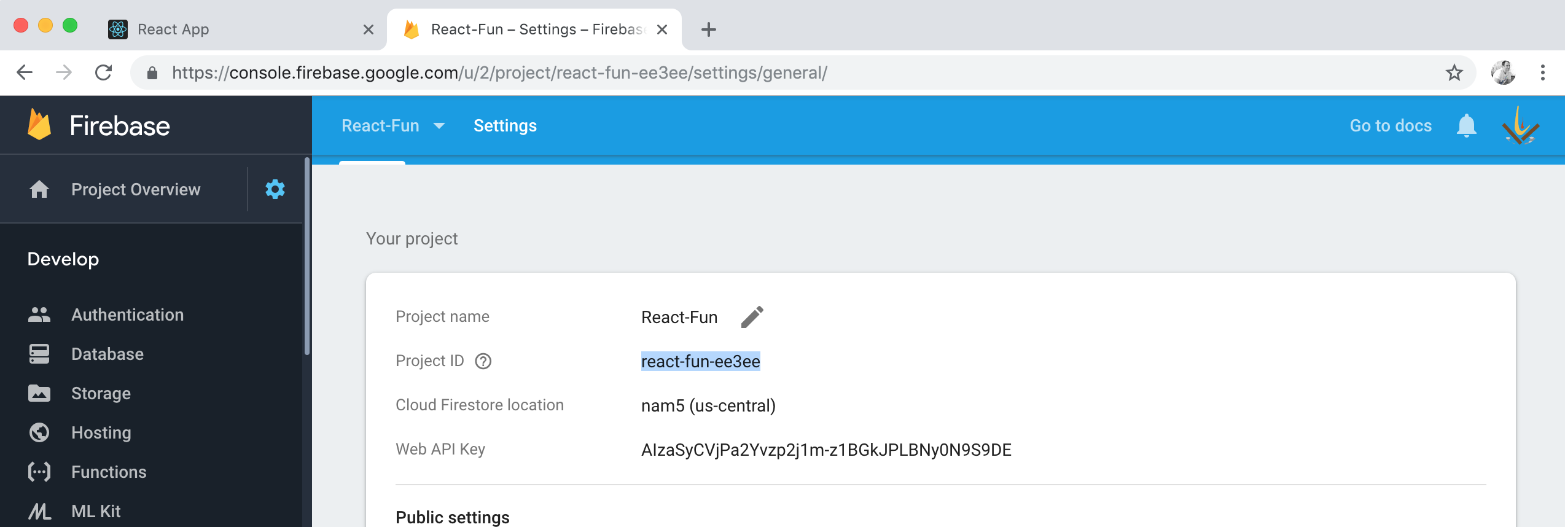Click the React-Fun project name value
This screenshot has height=527, width=1565.
(679, 317)
